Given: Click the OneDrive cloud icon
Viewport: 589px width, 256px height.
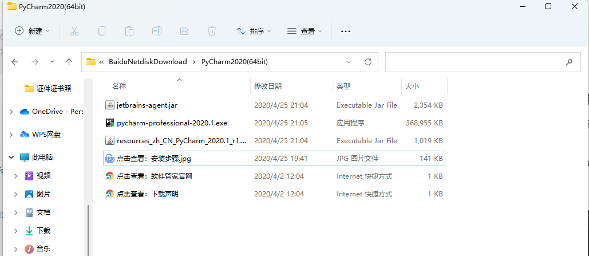Looking at the screenshot, I should pyautogui.click(x=25, y=112).
